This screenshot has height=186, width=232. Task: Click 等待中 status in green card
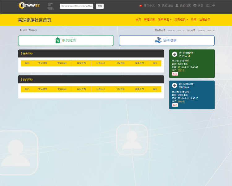click(x=181, y=70)
